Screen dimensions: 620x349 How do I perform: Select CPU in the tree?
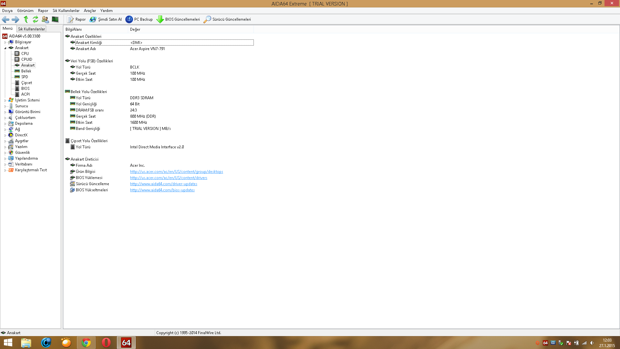[25, 54]
